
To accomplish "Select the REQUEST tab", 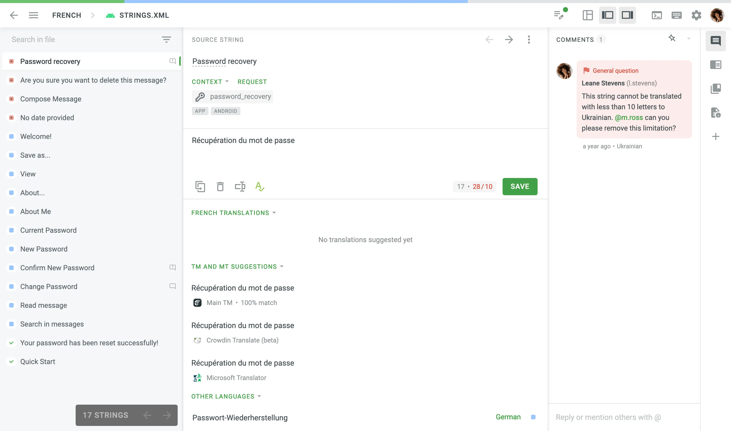I will [252, 82].
